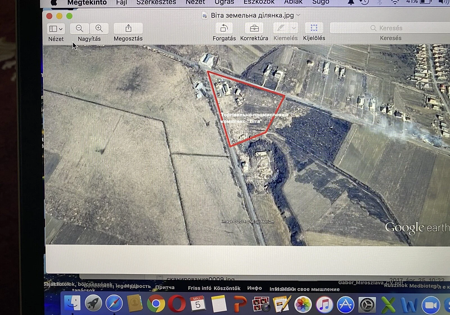Expand the Kiemelés color dropdown arrow
The height and width of the screenshot is (315, 450).
pos(294,28)
